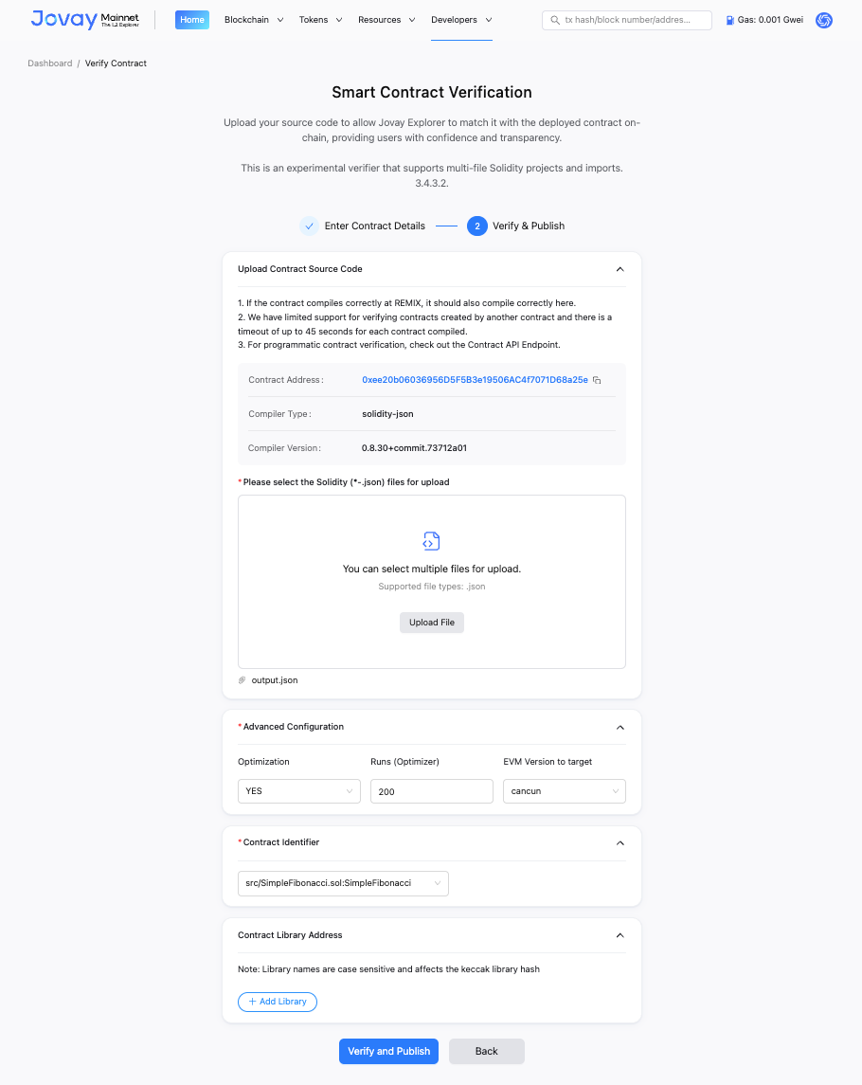
Task: Click the code file upload icon
Action: pyautogui.click(x=431, y=541)
